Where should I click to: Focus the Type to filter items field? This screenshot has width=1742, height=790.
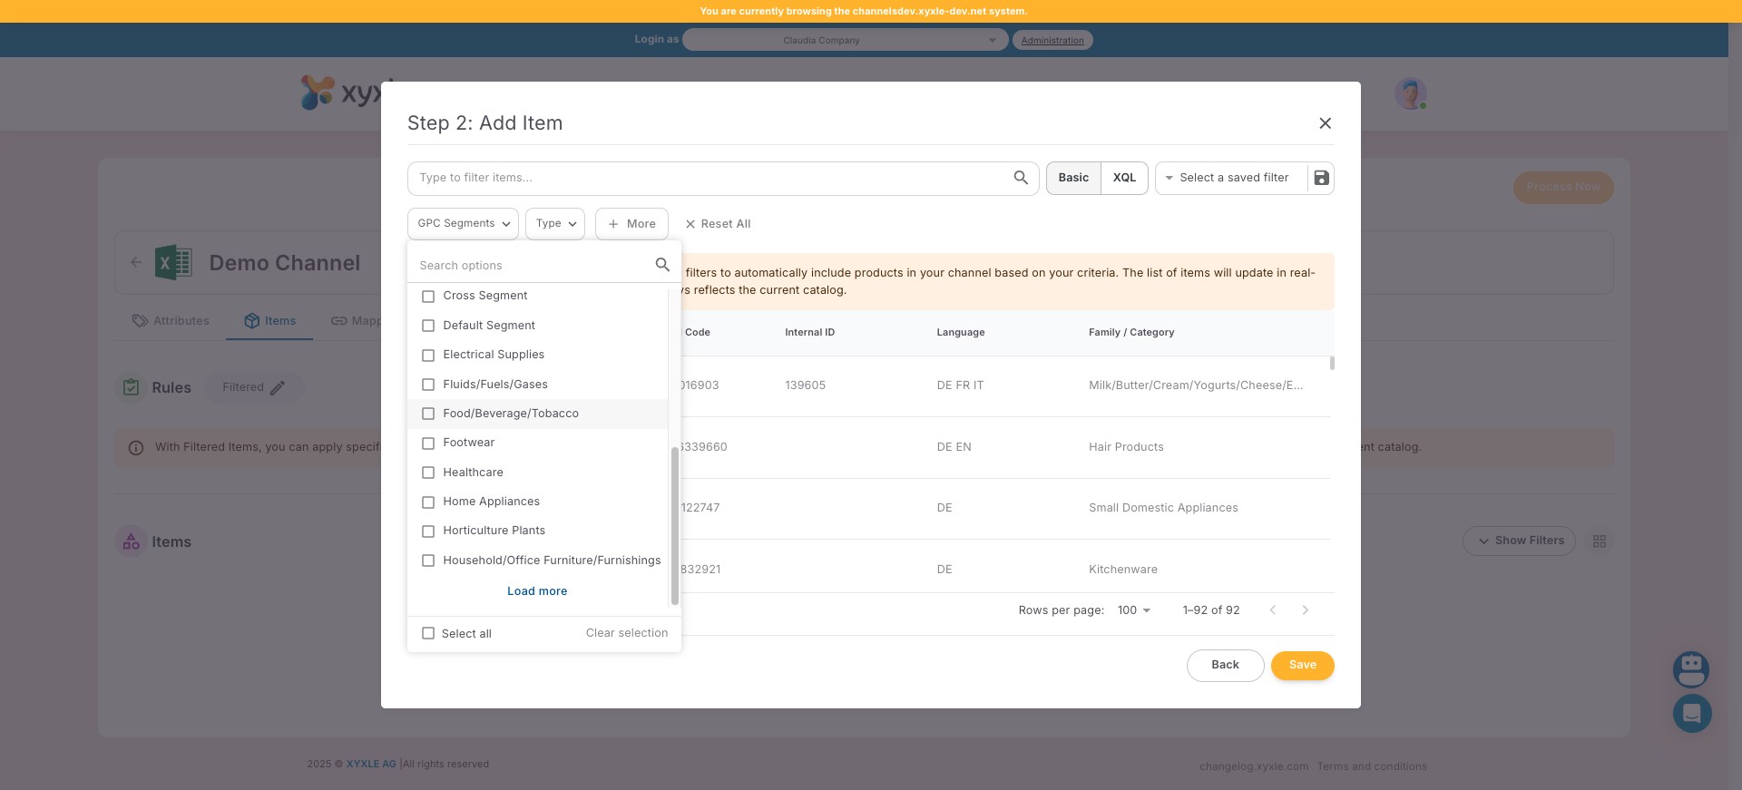pos(708,178)
